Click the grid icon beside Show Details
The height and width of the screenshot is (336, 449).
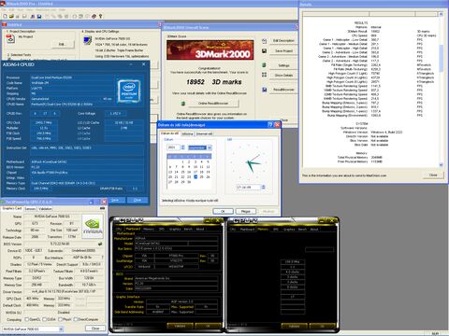(x=264, y=75)
